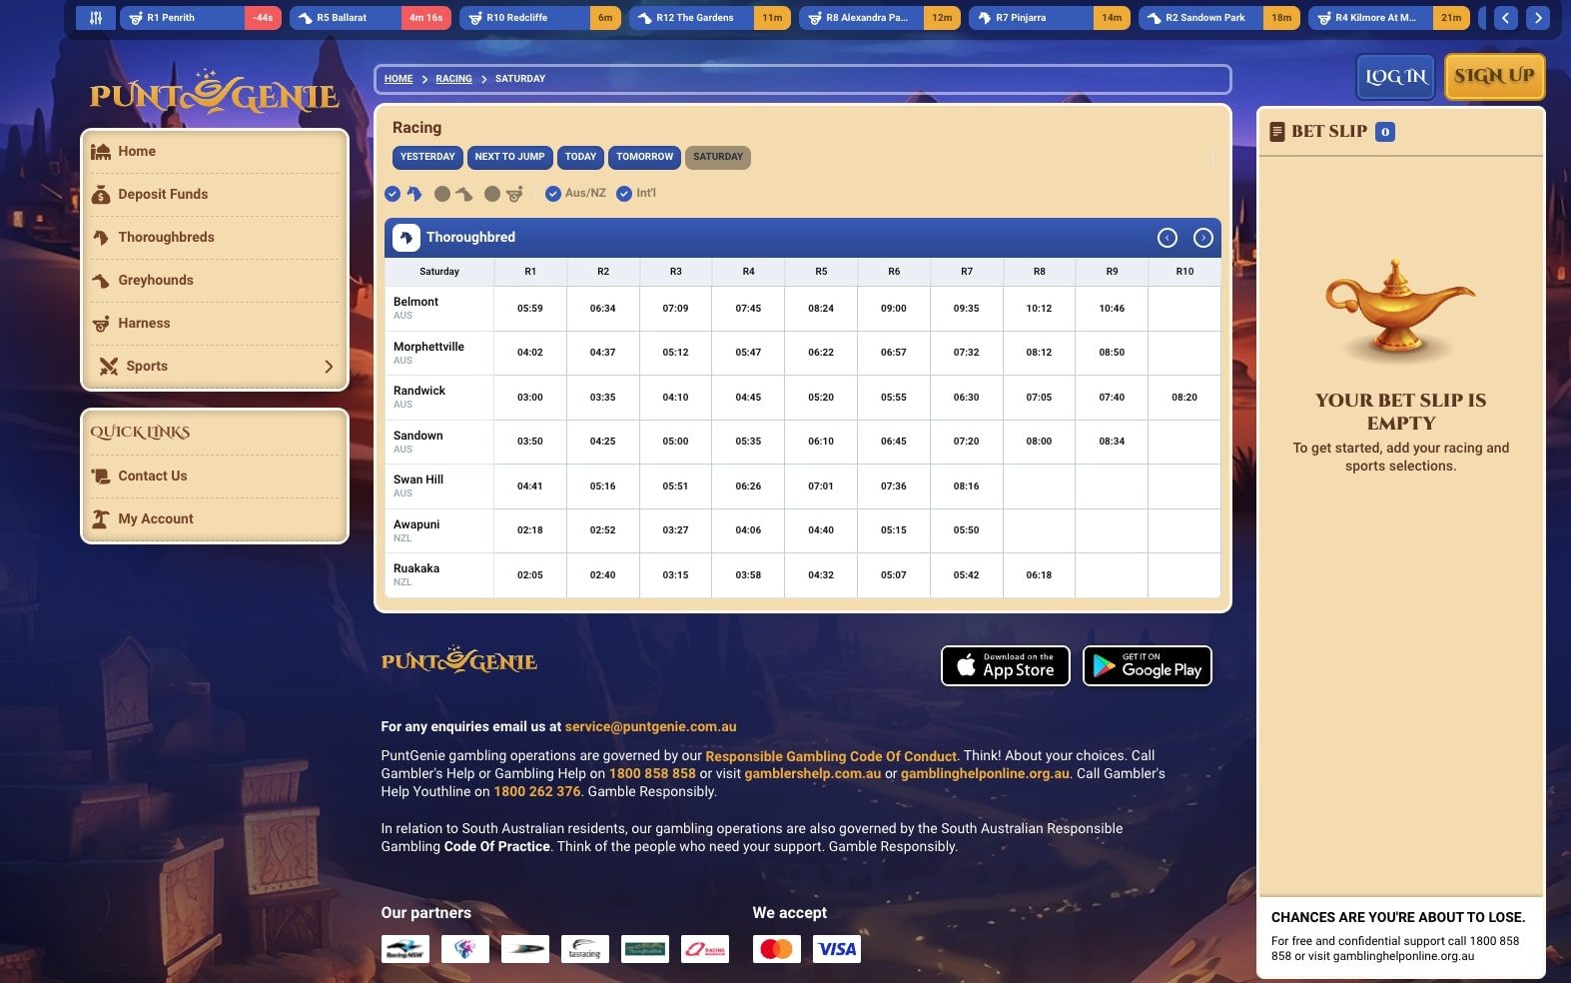Screen dimensions: 1571x983
Task: Click HOME breadcrumb link
Action: pos(398,79)
